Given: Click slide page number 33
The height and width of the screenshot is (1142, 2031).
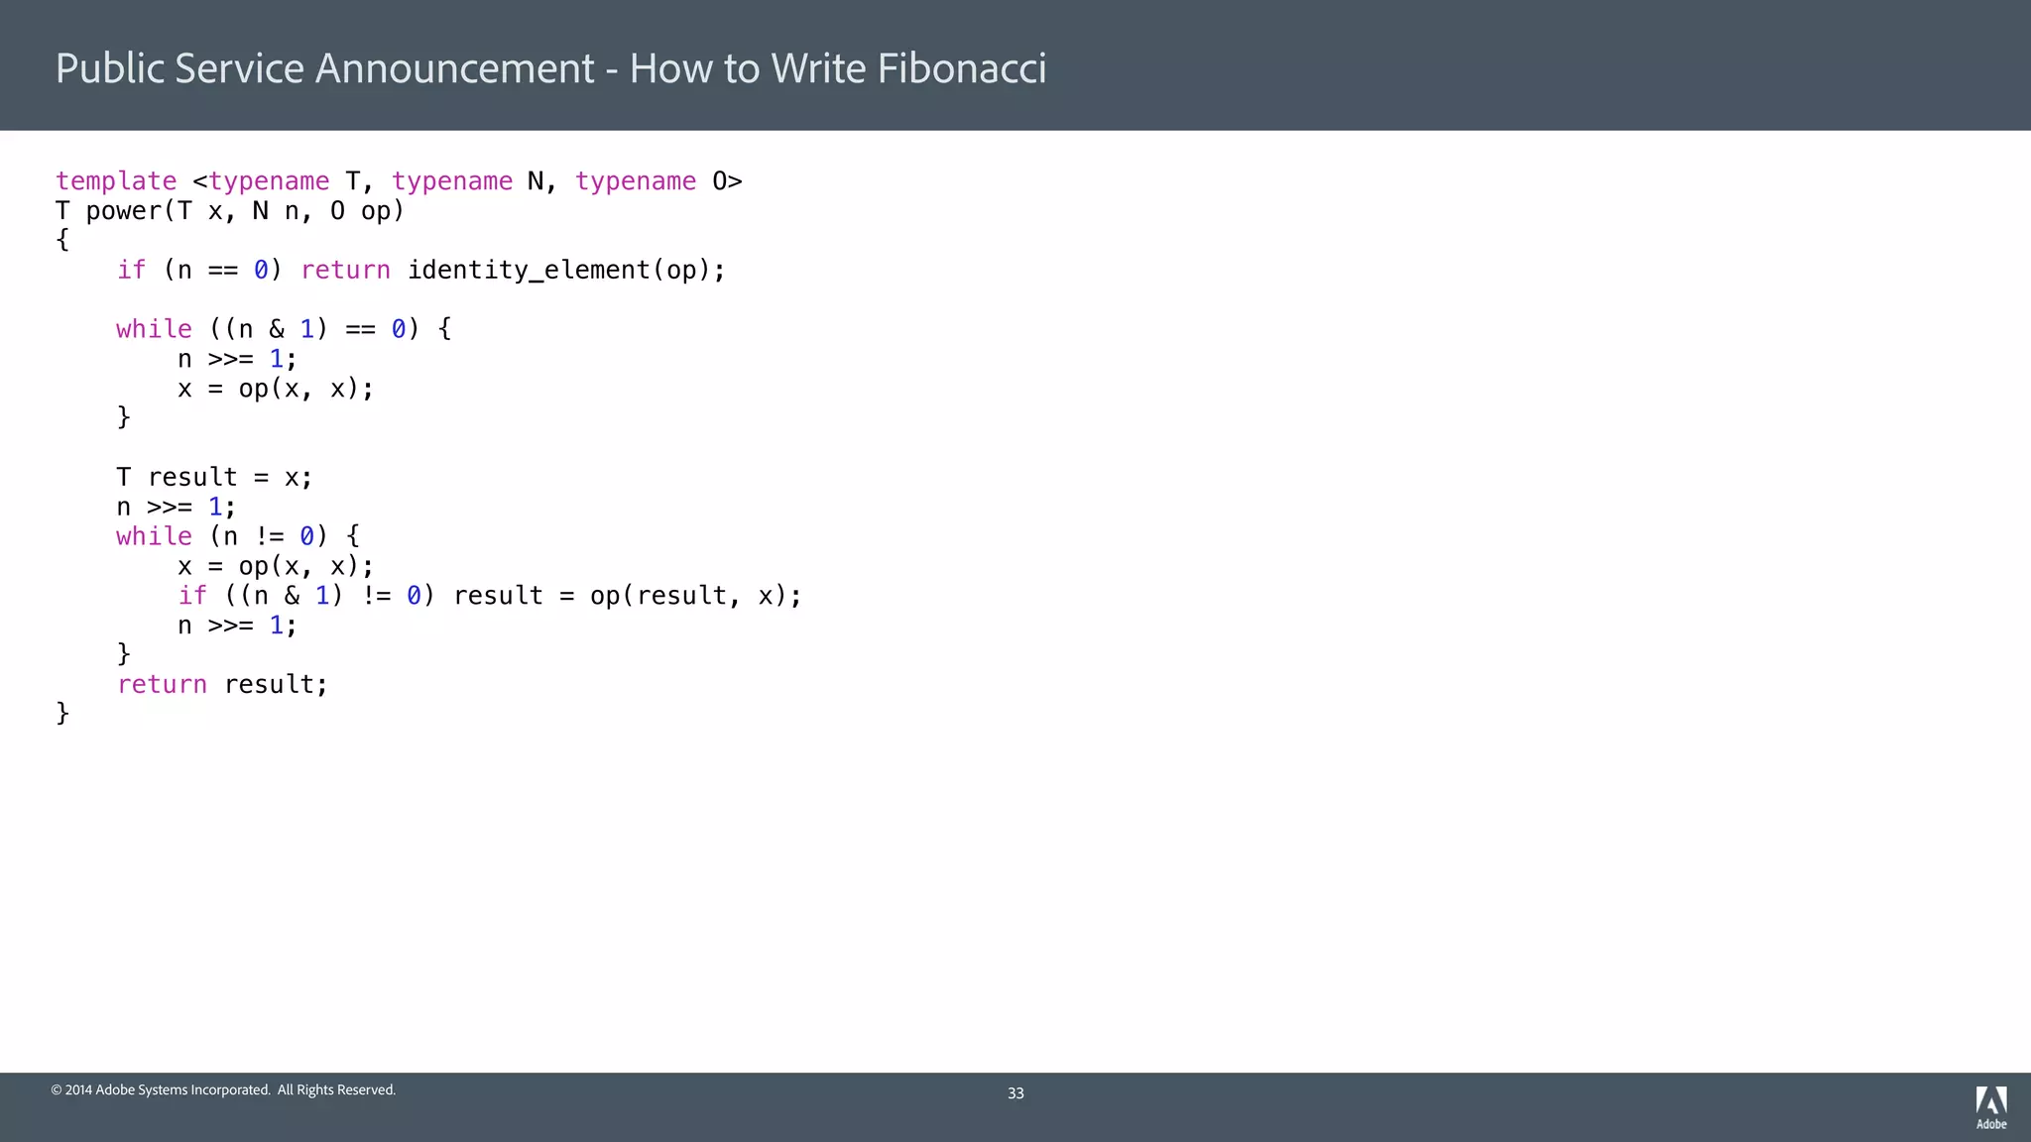Looking at the screenshot, I should coord(1015,1093).
